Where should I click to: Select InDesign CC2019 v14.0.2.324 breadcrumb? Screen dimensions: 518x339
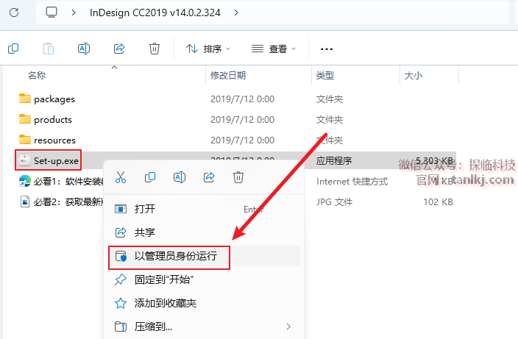point(155,13)
